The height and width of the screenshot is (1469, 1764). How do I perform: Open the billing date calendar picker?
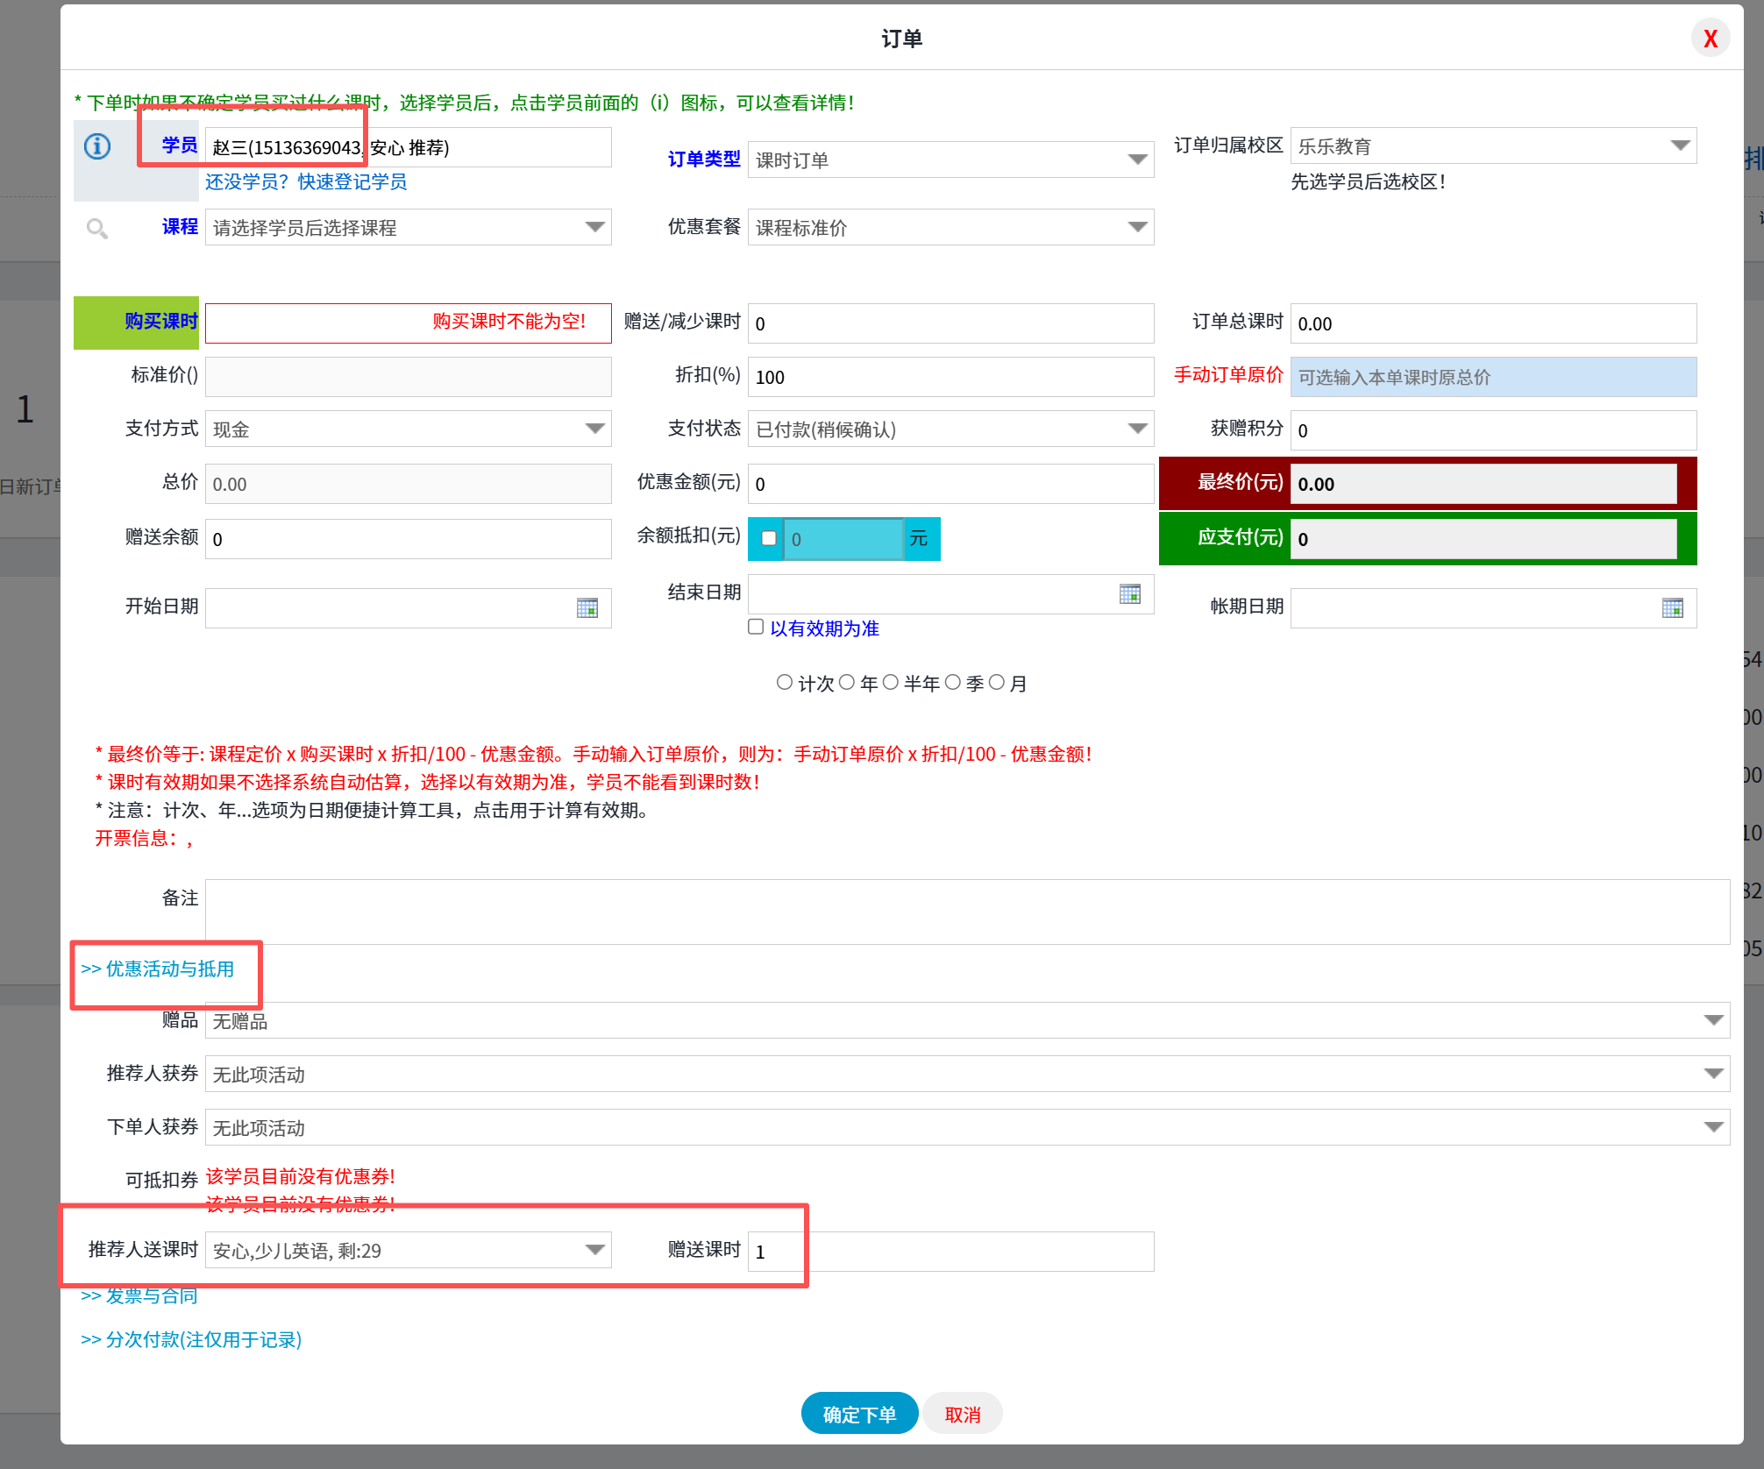point(1672,608)
